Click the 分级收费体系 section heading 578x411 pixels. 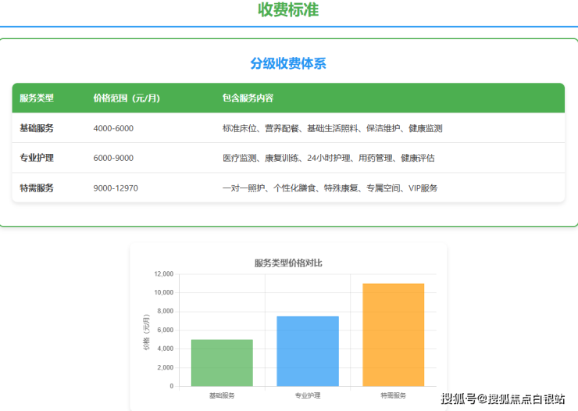[288, 64]
